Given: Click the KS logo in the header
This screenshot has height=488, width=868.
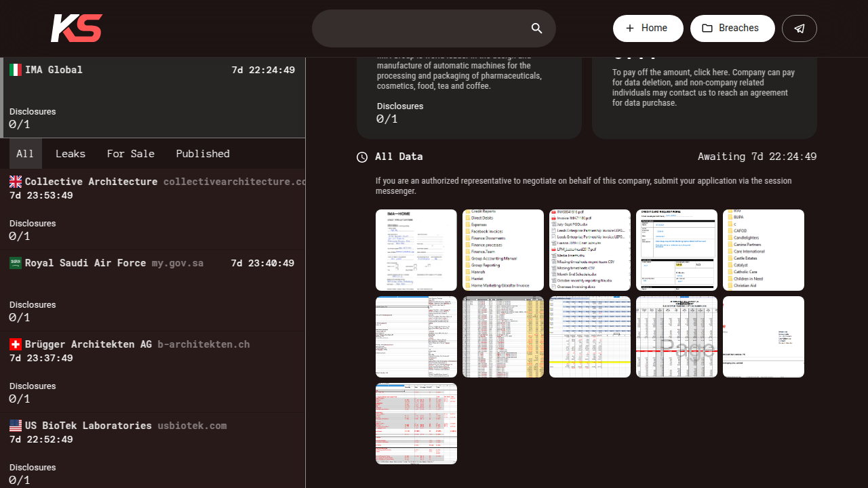Looking at the screenshot, I should click(x=77, y=28).
